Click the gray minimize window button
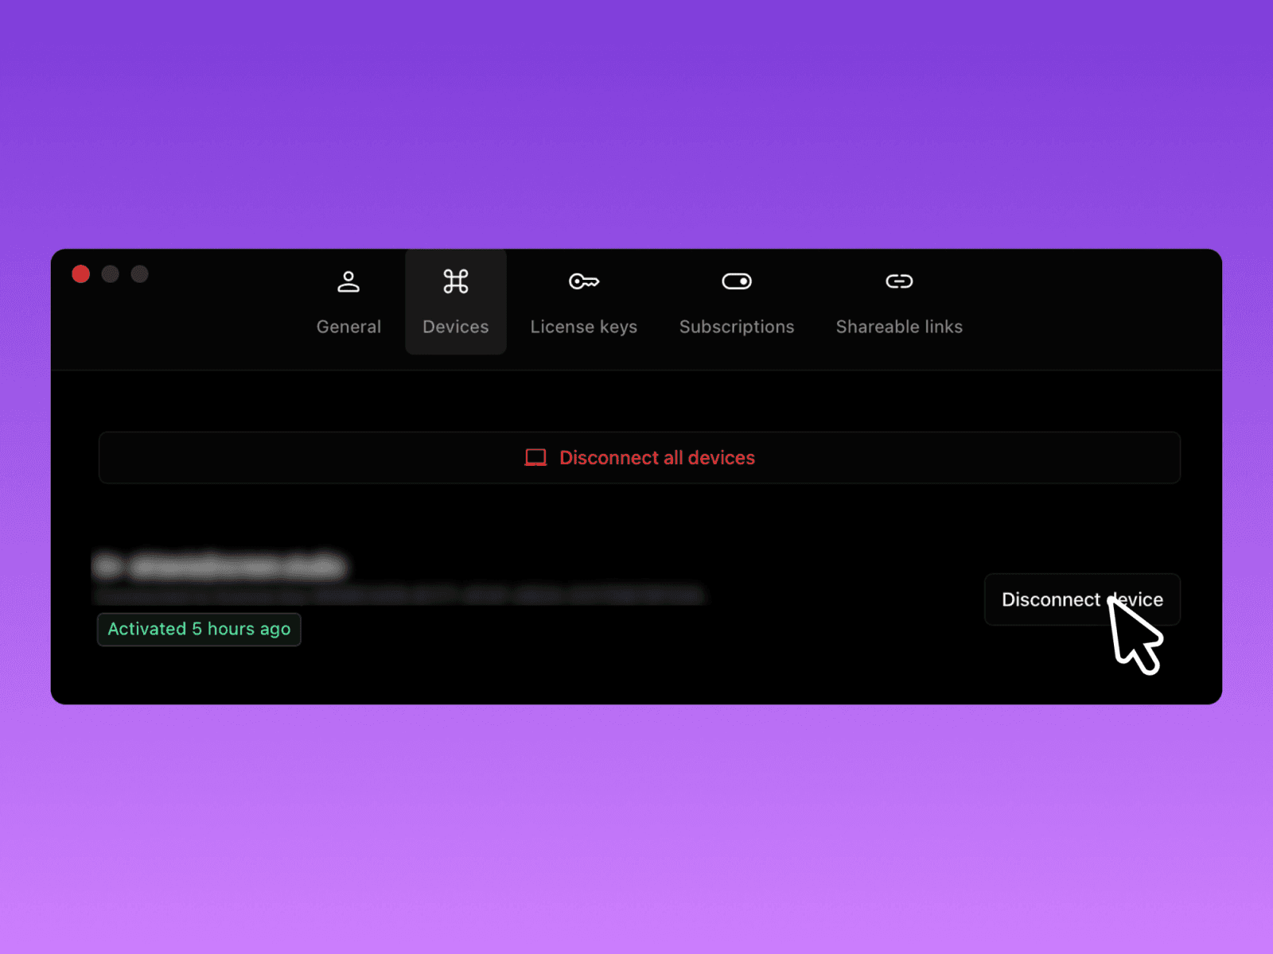 coord(111,274)
